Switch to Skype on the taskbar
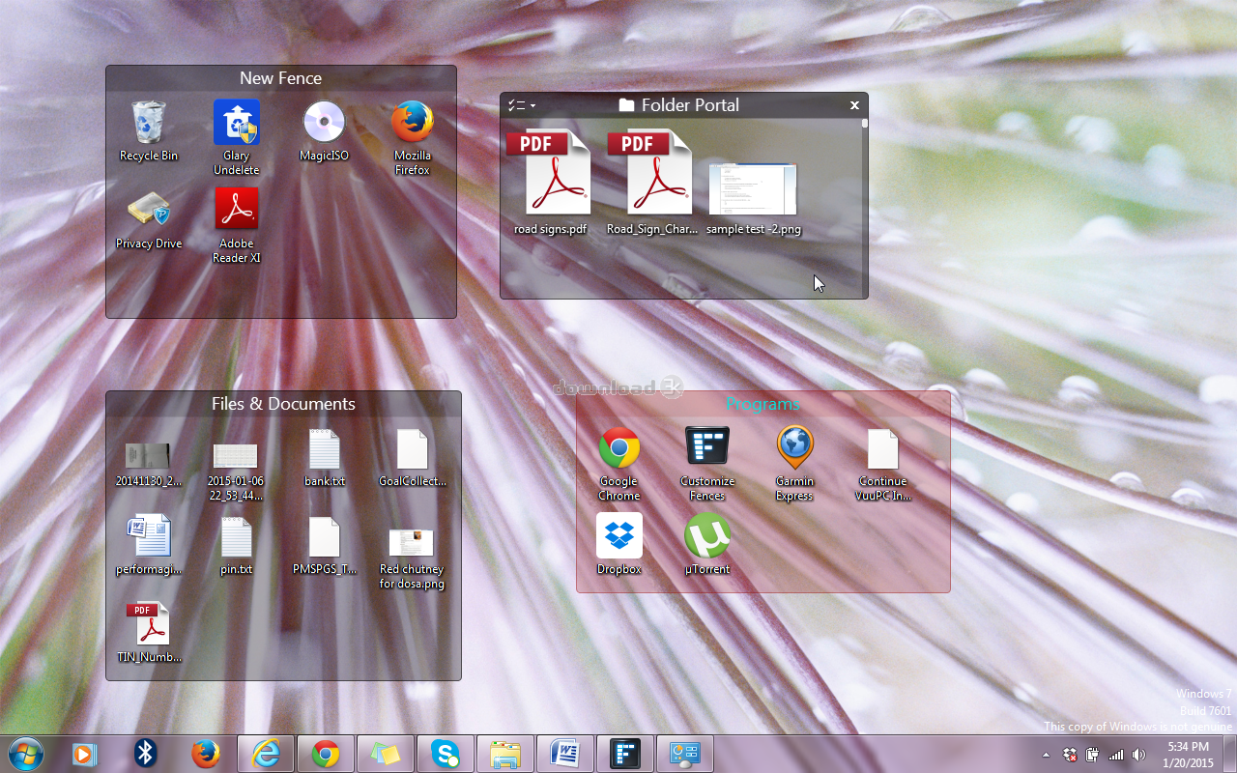The height and width of the screenshot is (773, 1237). coord(446,754)
